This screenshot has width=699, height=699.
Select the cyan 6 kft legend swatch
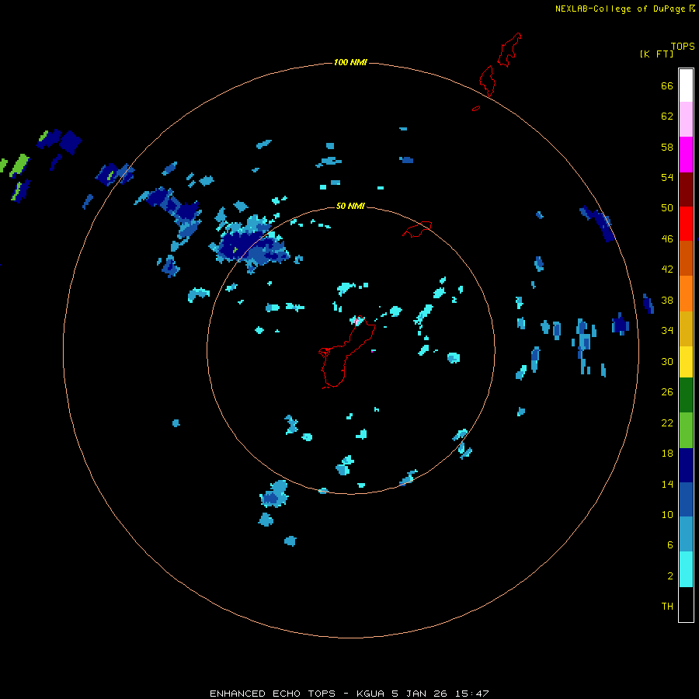click(x=686, y=569)
